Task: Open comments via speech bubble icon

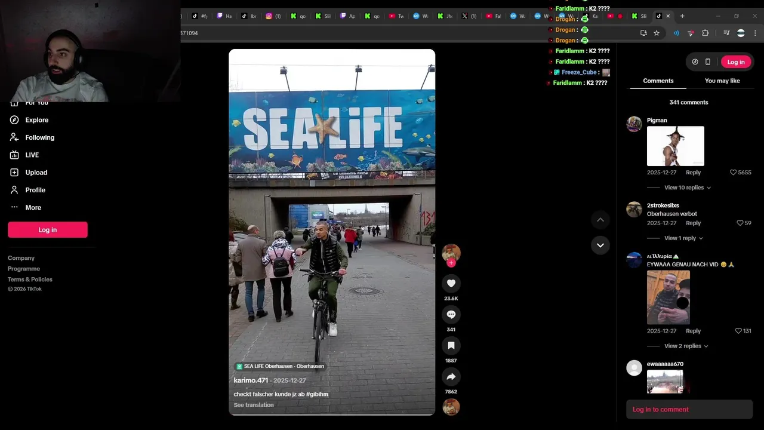Action: point(451,314)
